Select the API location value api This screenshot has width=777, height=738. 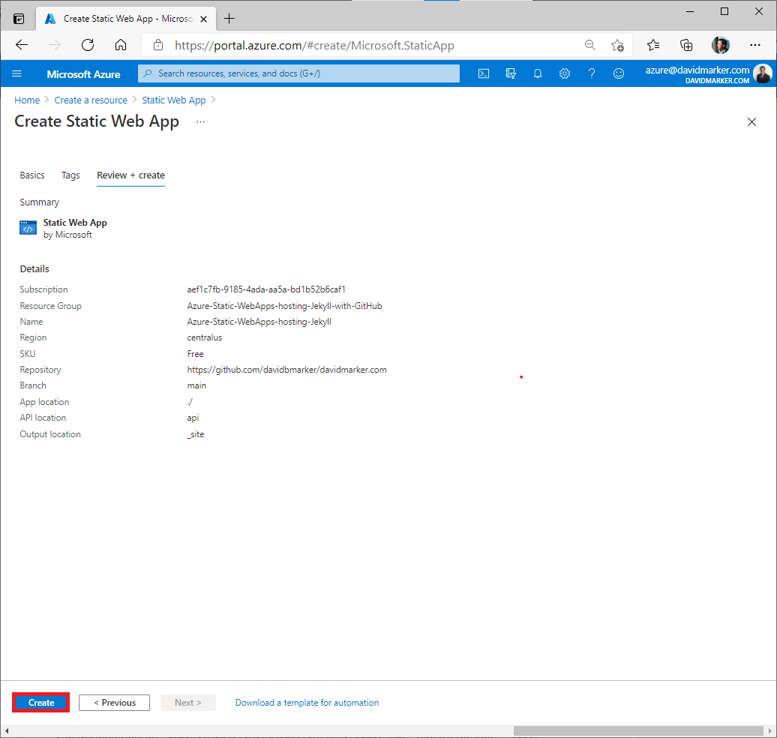coord(193,418)
